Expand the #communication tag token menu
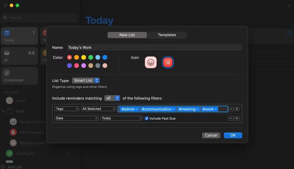 (173, 109)
